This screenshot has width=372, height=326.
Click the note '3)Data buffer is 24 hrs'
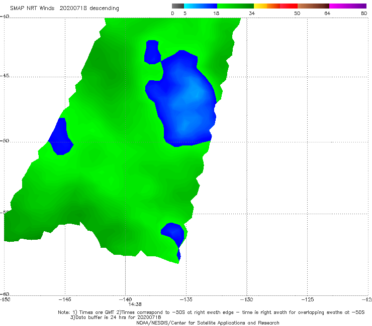coord(116,317)
